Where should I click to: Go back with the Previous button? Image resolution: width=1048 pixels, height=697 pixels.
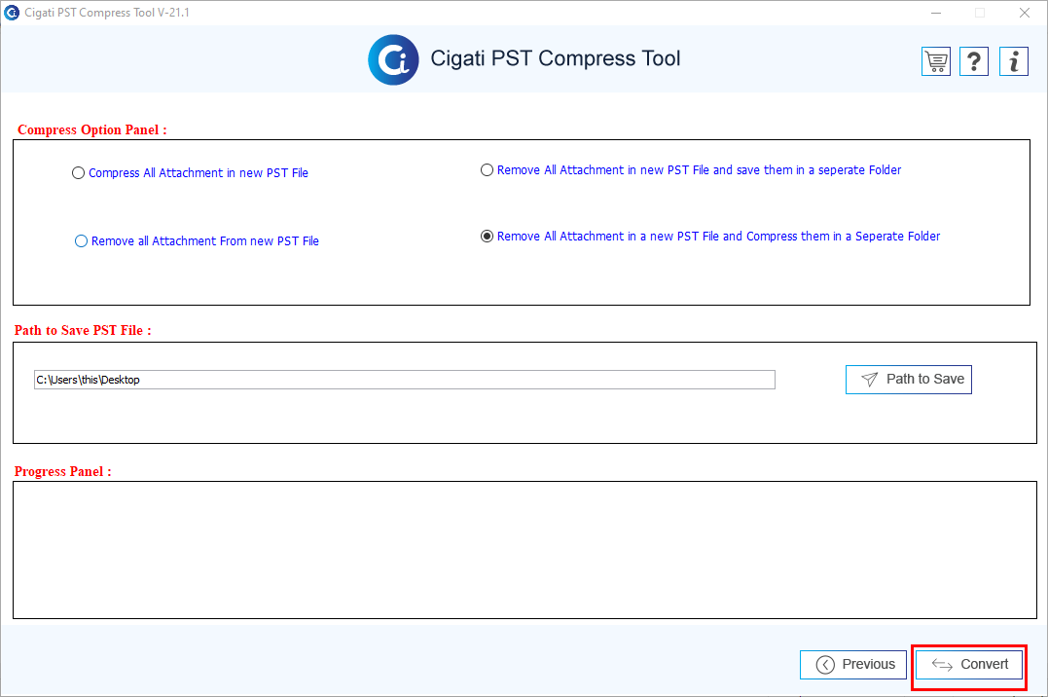coord(852,664)
